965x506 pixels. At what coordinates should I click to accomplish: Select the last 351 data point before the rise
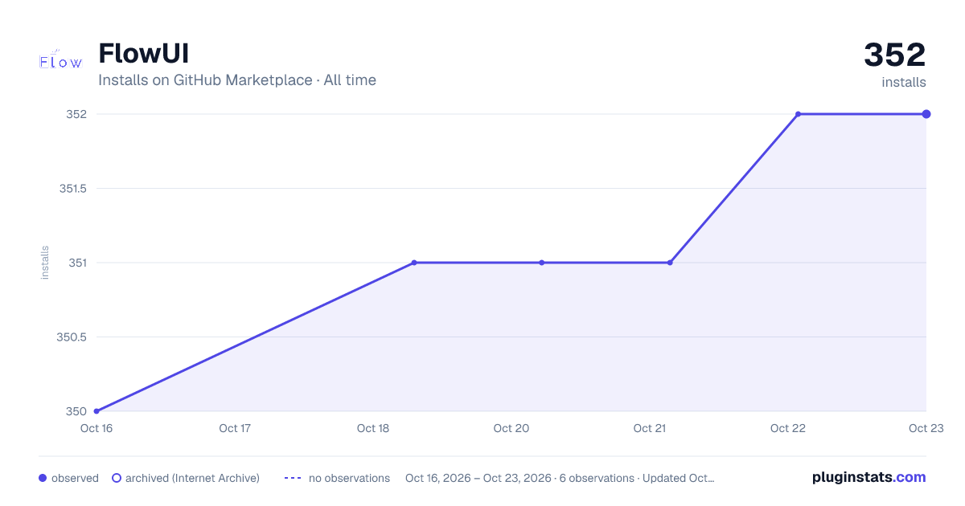[670, 263]
